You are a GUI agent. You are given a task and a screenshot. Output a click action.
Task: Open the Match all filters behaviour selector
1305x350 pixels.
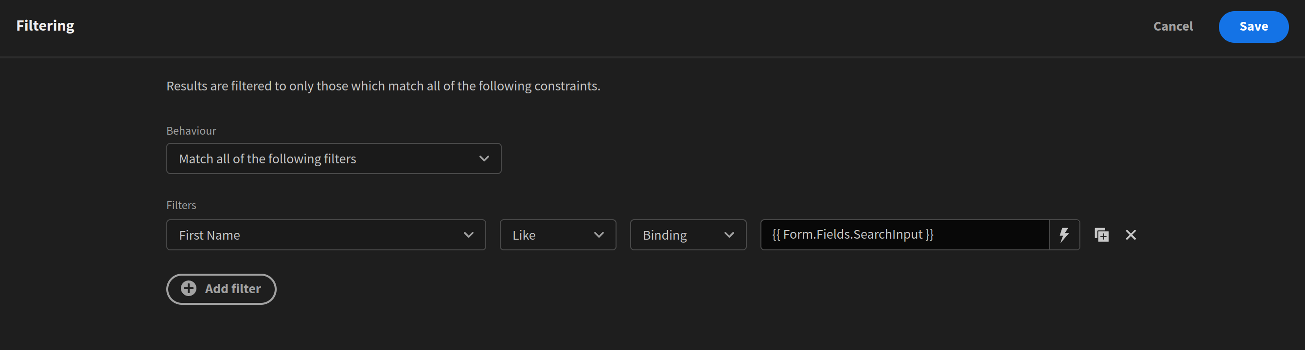pyautogui.click(x=334, y=158)
